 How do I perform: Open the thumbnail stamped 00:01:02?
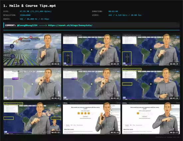point(91,84)
